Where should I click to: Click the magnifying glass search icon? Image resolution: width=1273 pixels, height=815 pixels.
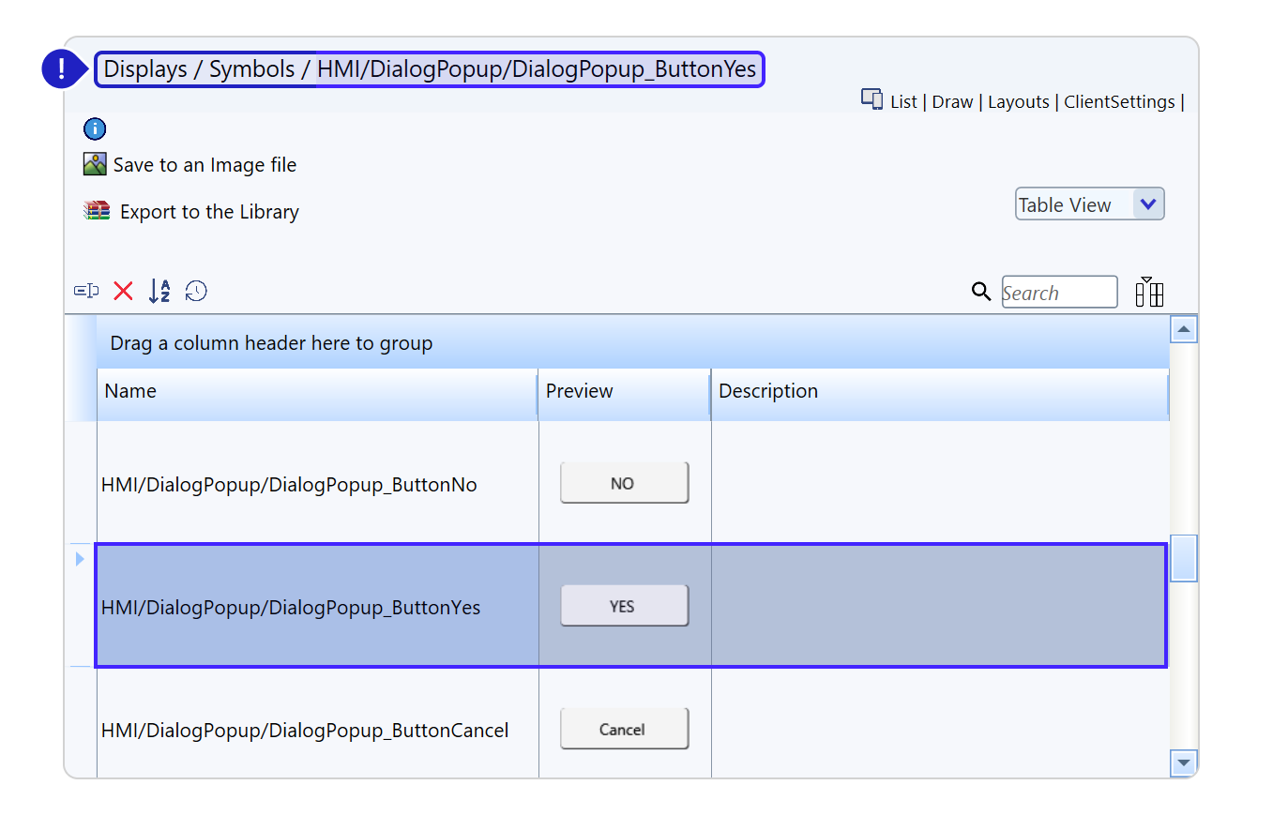981,293
